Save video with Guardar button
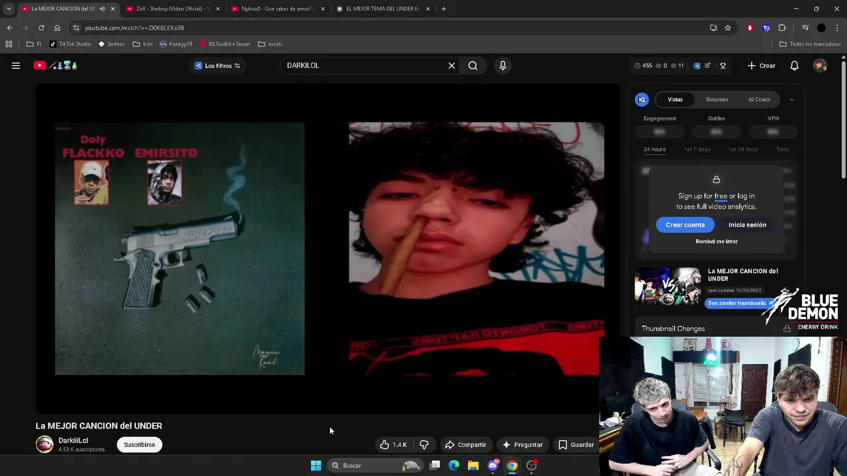The image size is (847, 476). click(576, 445)
